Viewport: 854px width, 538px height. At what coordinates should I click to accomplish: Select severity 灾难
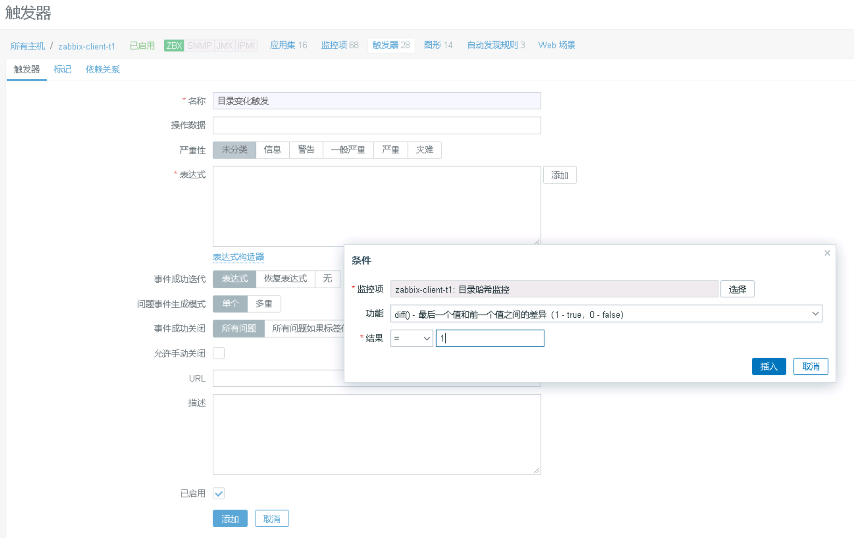click(x=425, y=150)
